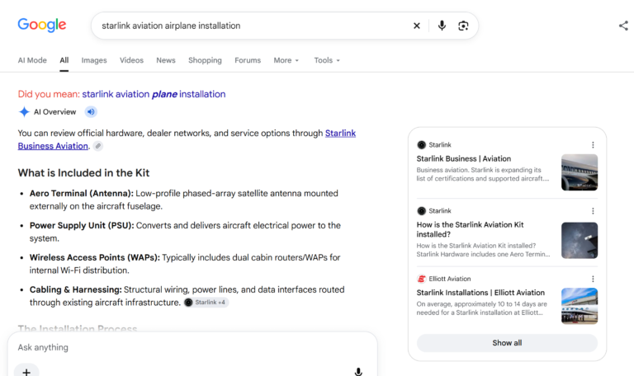The image size is (634, 376).
Task: Click Starlink favicon on Business Aviation card
Action: click(x=421, y=145)
